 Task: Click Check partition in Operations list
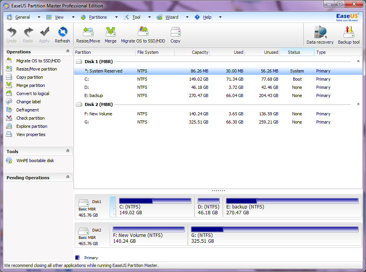point(30,118)
